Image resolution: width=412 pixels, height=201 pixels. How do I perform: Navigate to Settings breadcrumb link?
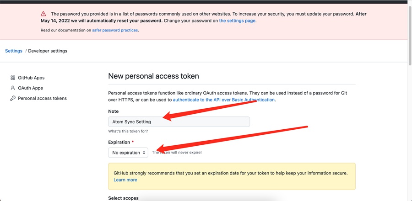point(14,51)
